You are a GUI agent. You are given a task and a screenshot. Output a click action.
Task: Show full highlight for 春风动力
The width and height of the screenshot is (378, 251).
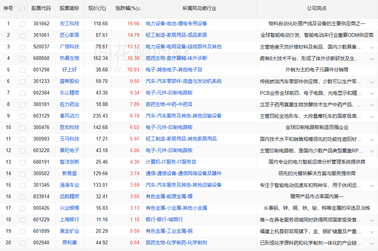(x=372, y=117)
